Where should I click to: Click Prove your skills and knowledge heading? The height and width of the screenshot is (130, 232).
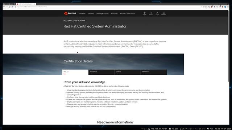[84, 82]
